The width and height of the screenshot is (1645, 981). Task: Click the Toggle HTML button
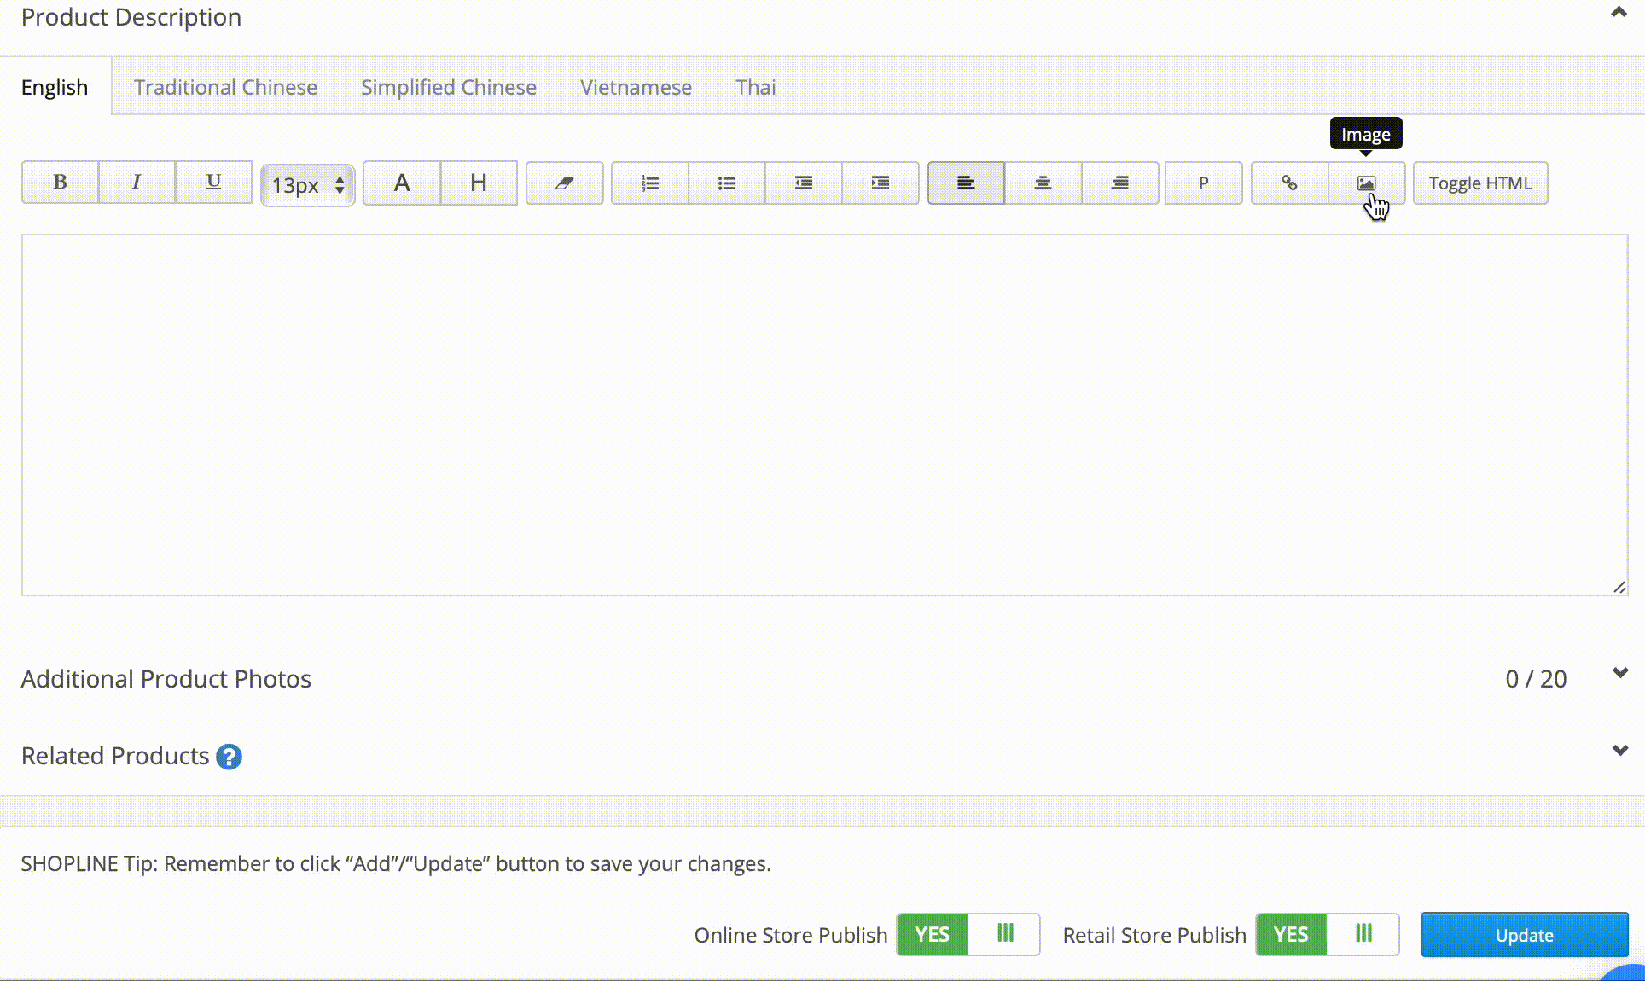click(1480, 183)
